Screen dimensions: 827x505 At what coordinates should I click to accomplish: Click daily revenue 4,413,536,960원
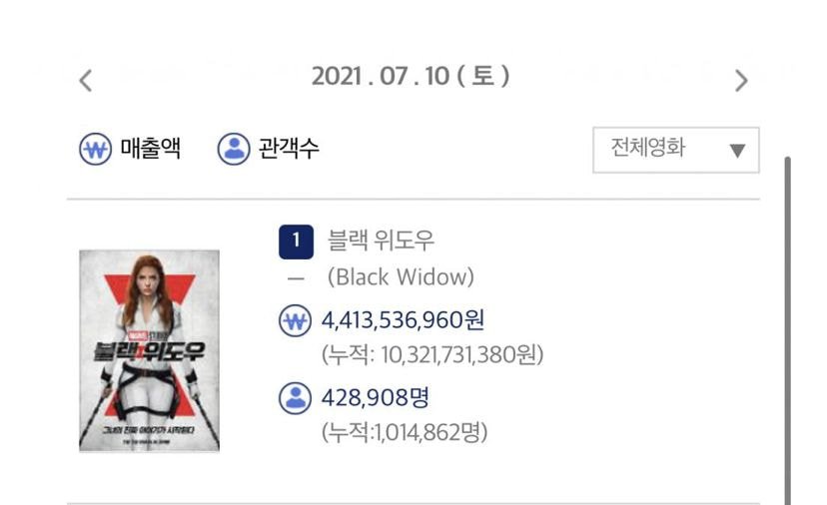403,320
